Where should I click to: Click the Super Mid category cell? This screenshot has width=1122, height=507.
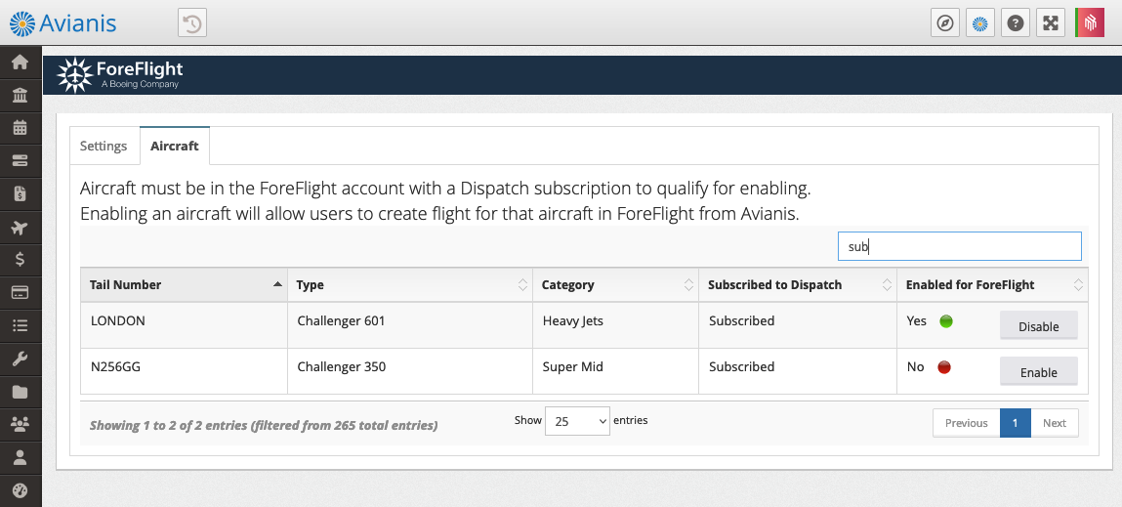(615, 371)
